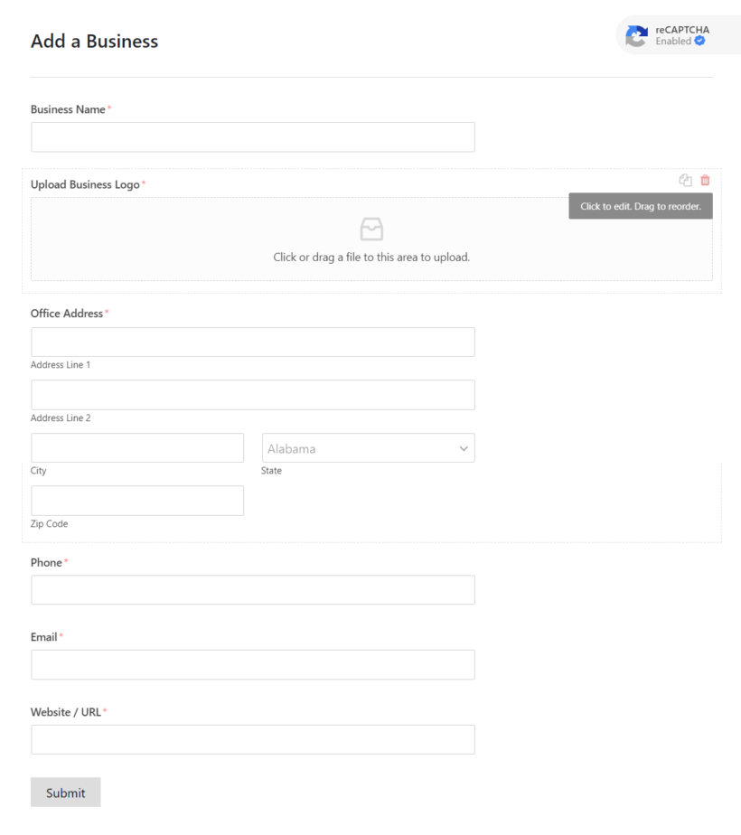Image resolution: width=741 pixels, height=835 pixels.
Task: Click the Email input field
Action: [x=253, y=664]
